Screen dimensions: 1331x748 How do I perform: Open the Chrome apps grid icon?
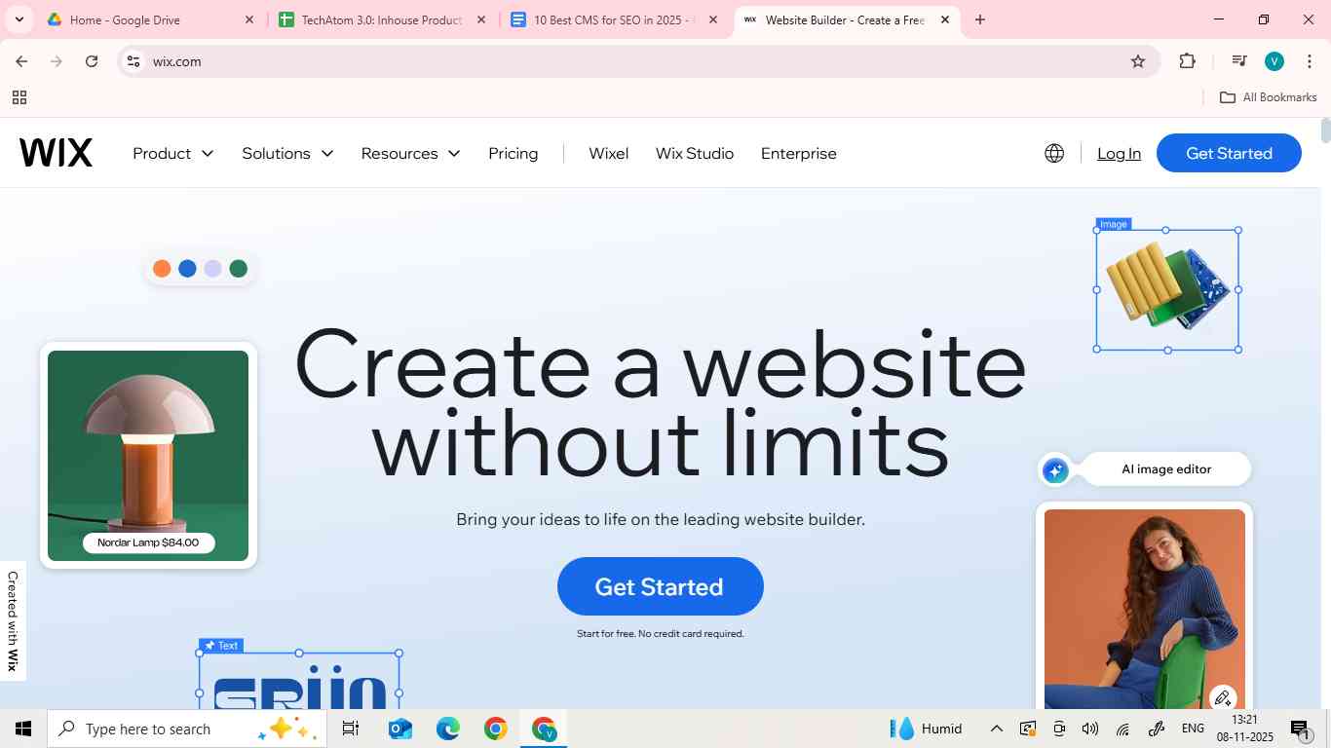(x=19, y=97)
